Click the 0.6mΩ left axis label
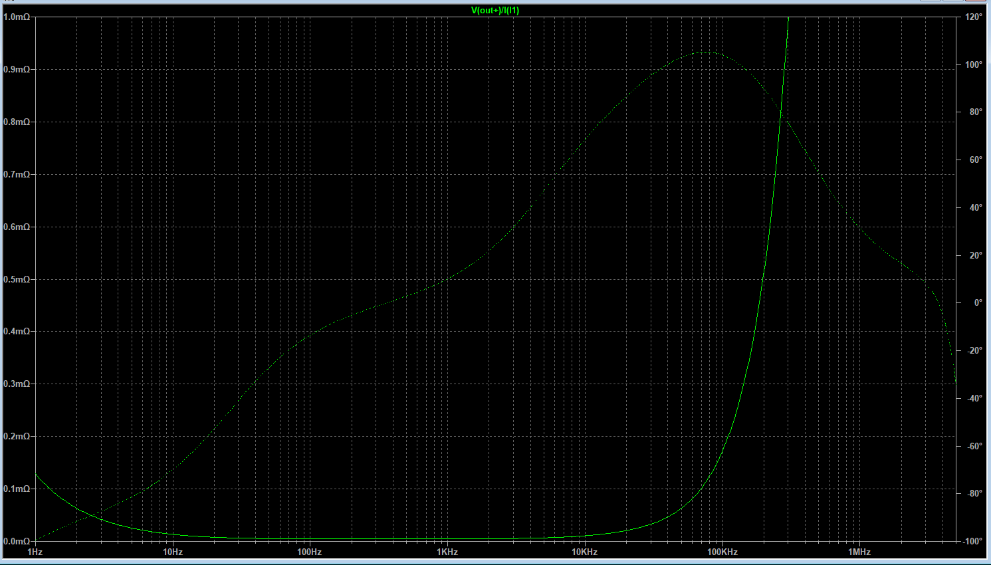The width and height of the screenshot is (991, 565). tap(17, 227)
